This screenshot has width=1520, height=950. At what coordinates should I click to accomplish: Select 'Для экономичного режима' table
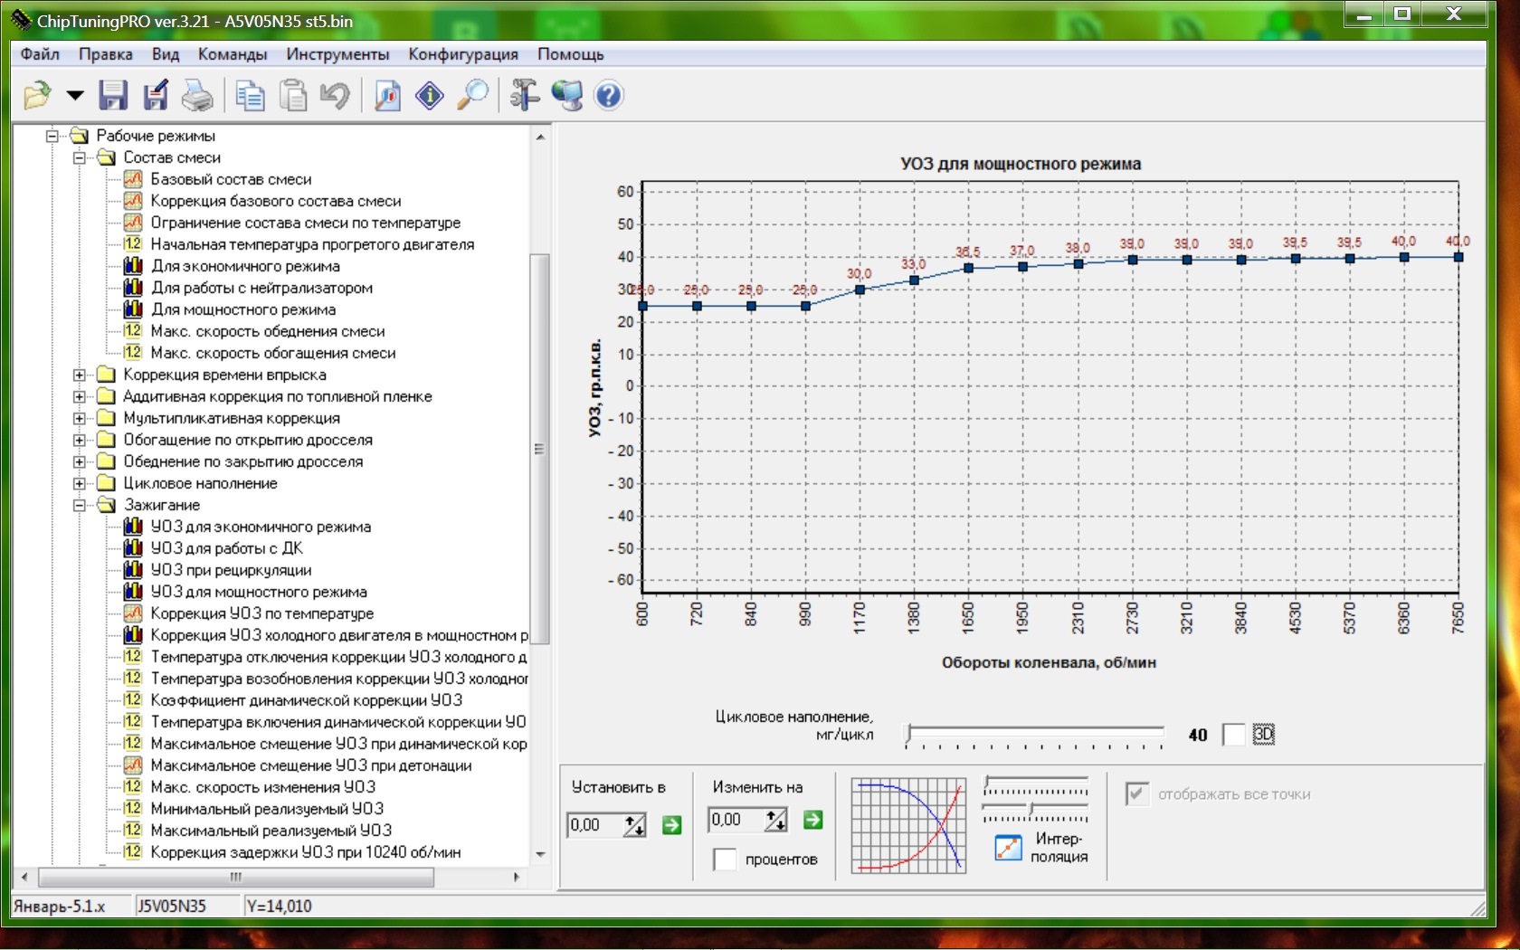pos(245,266)
